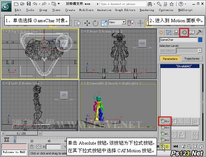The height and width of the screenshot is (157, 206).
Task: Toggle the Select and Manipulate tool
Action: (140, 23)
